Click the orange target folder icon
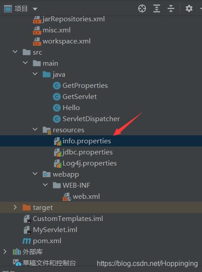Viewport: 202px width, 272px height. [27, 208]
